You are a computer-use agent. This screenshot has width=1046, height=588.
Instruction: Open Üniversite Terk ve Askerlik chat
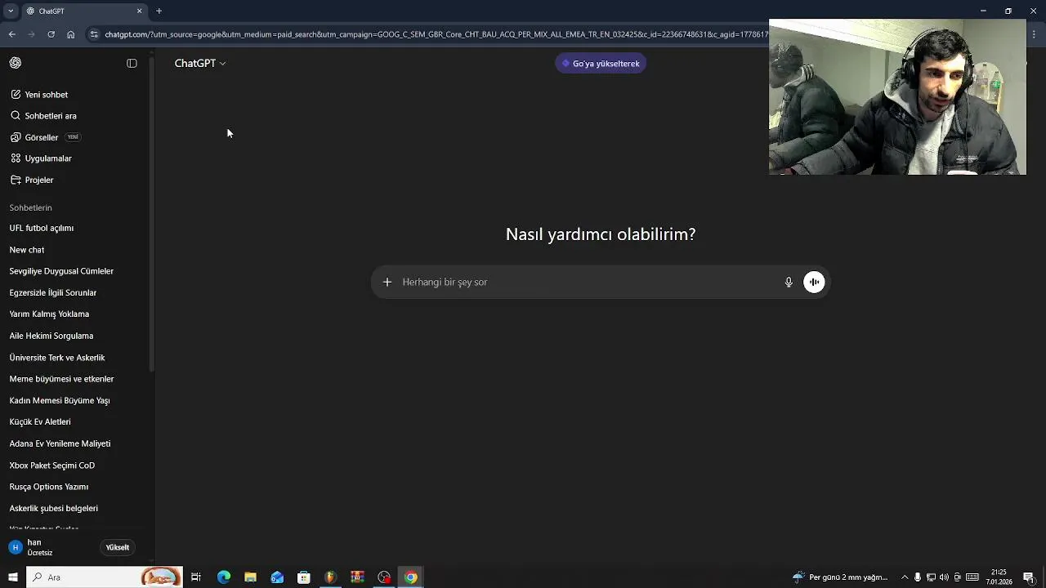[x=57, y=358]
